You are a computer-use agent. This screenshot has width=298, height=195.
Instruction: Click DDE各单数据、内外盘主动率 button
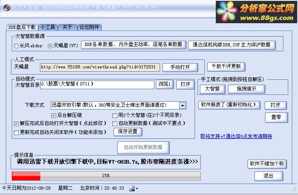pyautogui.click(x=134, y=45)
